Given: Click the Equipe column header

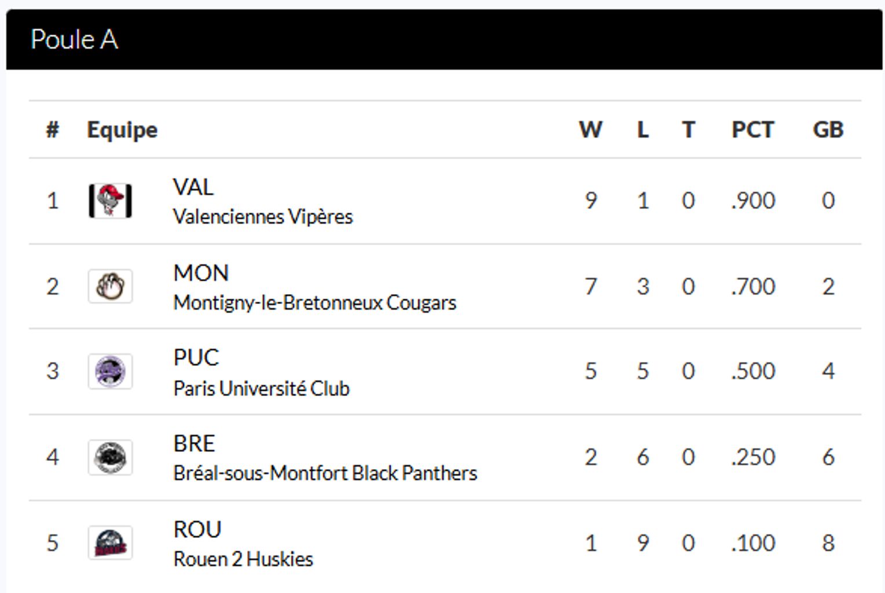Looking at the screenshot, I should pos(122,130).
